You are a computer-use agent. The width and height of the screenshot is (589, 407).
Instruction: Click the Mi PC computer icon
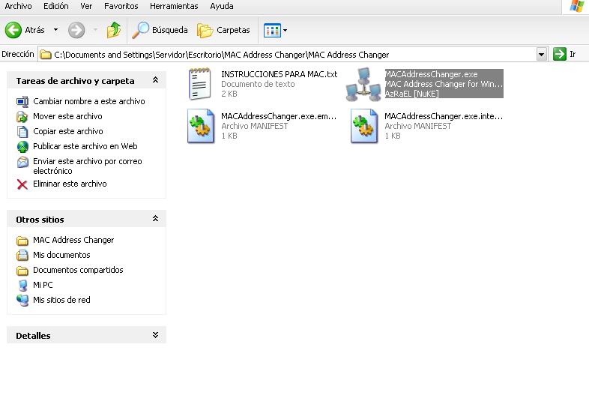23,286
